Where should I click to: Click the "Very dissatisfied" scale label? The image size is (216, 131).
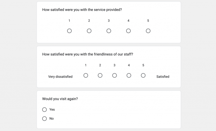click(60, 77)
